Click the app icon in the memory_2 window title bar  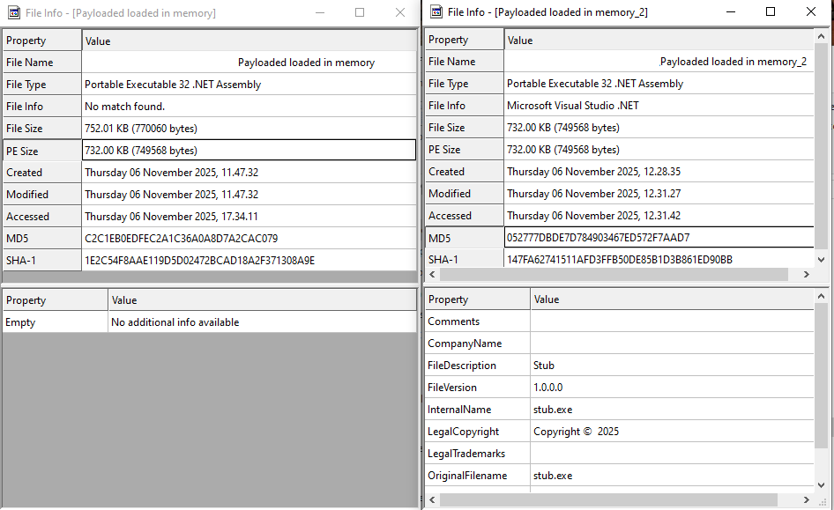point(436,12)
